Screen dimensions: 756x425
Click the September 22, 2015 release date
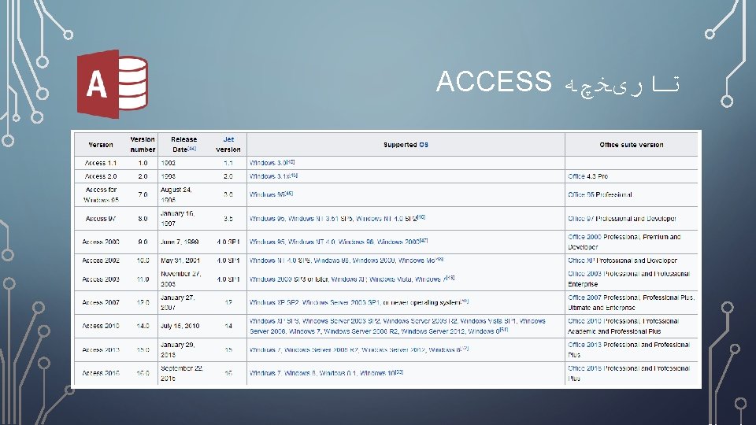coord(182,373)
